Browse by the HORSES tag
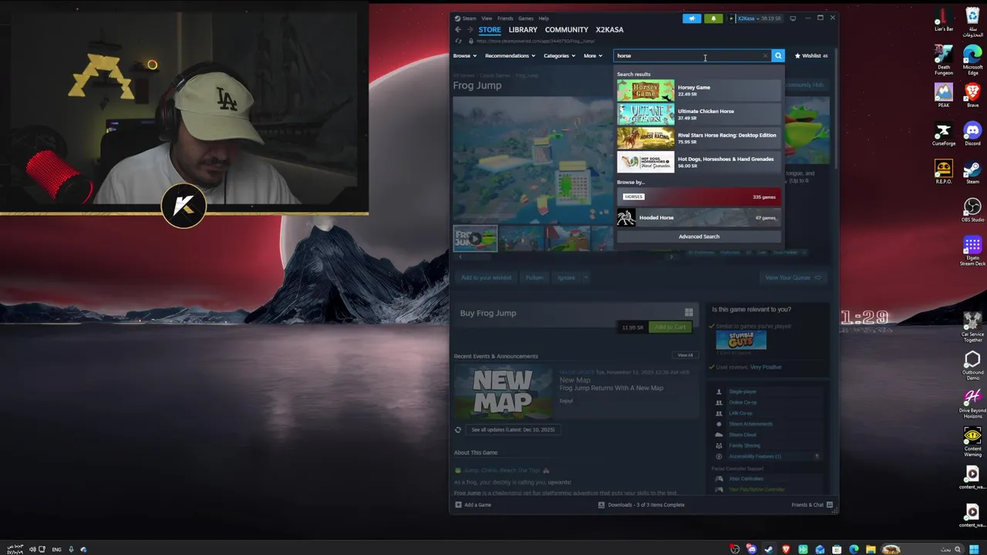The height and width of the screenshot is (555, 987). point(699,197)
